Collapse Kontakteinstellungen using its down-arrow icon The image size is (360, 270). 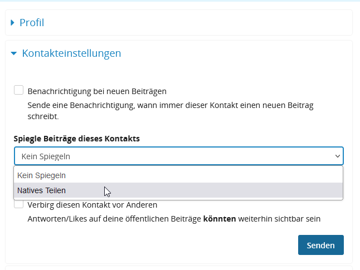[x=14, y=54]
